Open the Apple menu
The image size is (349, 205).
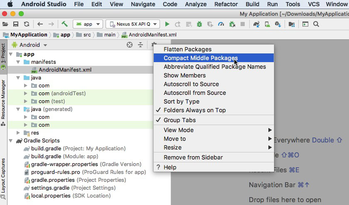click(10, 4)
